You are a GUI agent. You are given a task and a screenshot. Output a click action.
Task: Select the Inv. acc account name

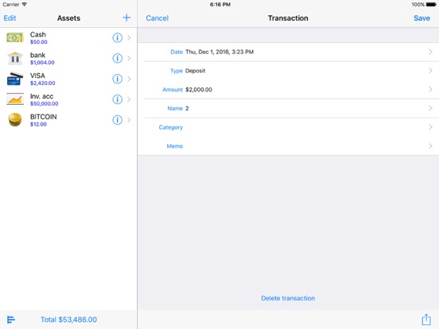coord(41,96)
